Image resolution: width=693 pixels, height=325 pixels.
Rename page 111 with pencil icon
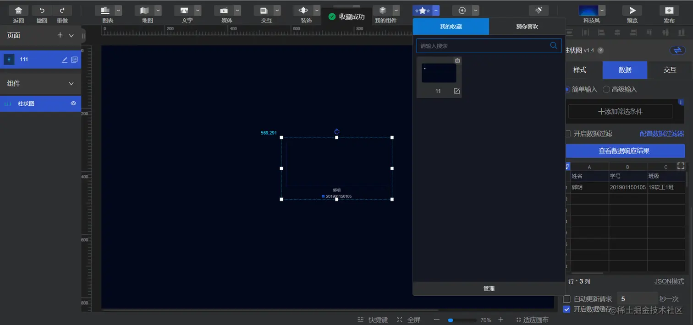point(65,60)
